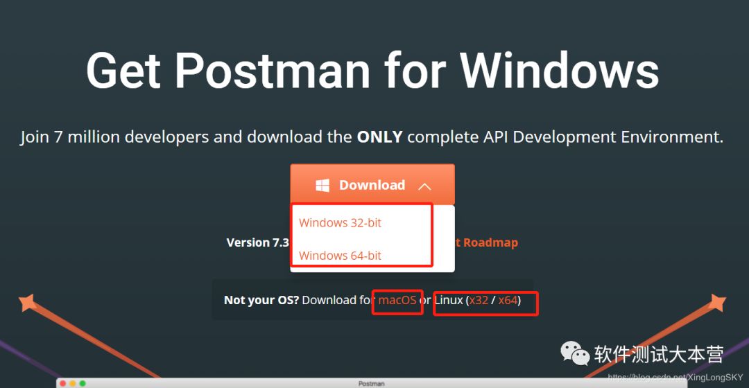This screenshot has height=388, width=749.
Task: Open the Linux x64 download link
Action: tap(508, 300)
